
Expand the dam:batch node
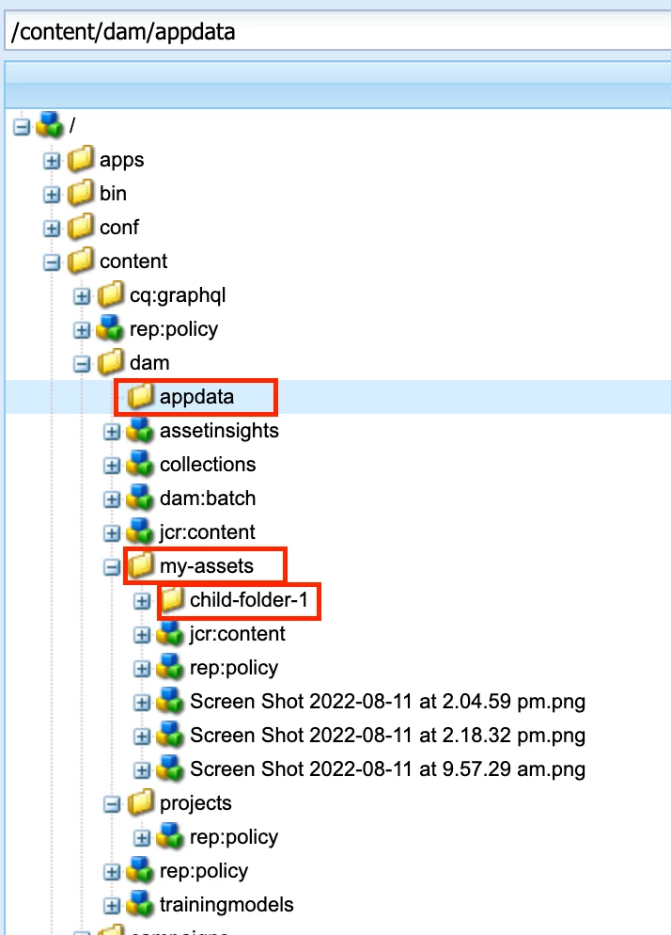(x=112, y=499)
